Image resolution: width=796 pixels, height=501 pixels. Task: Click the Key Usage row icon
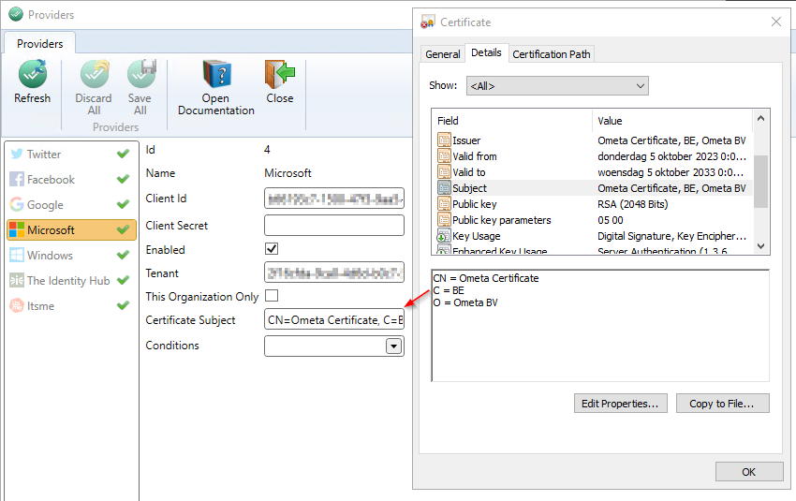(444, 236)
